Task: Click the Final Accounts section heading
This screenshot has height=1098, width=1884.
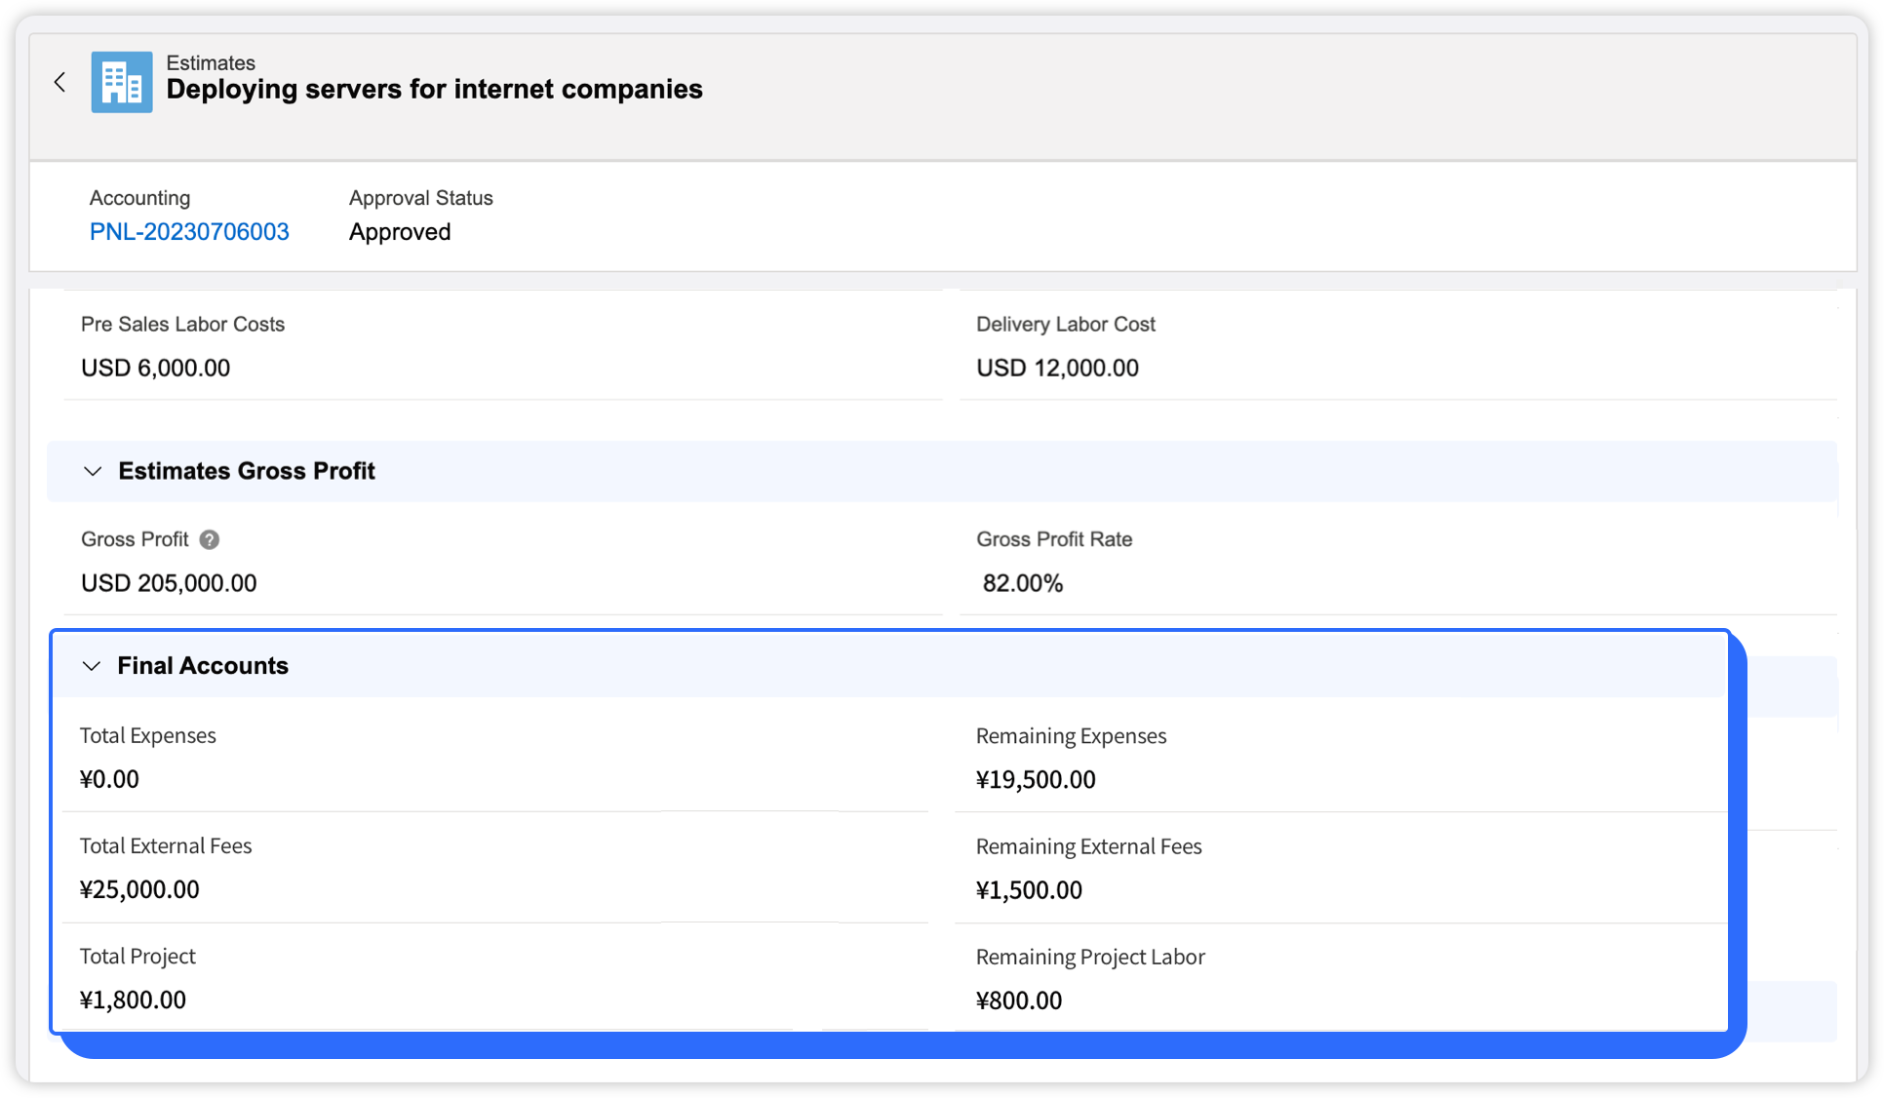Action: pyautogui.click(x=203, y=666)
